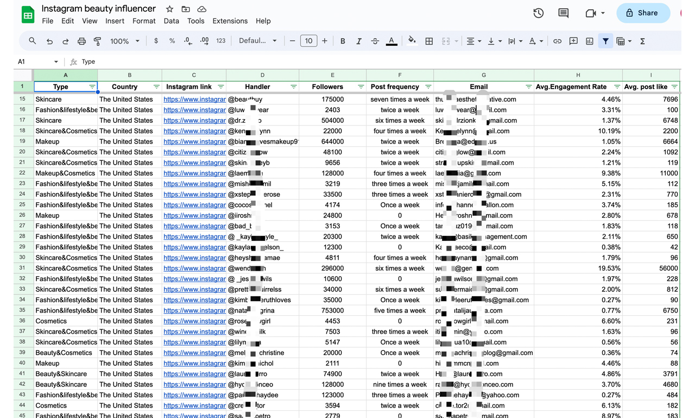The width and height of the screenshot is (695, 418).
Task: Open the Extensions menu
Action: [x=230, y=21]
